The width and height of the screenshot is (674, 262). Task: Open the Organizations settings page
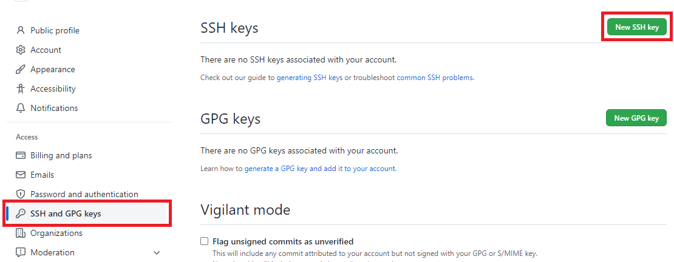pyautogui.click(x=56, y=233)
